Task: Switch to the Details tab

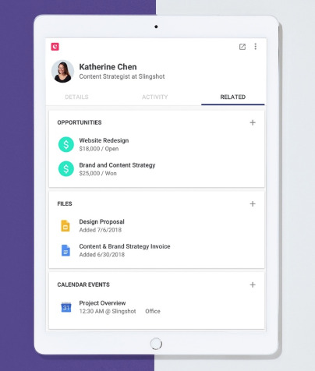Action: (76, 97)
